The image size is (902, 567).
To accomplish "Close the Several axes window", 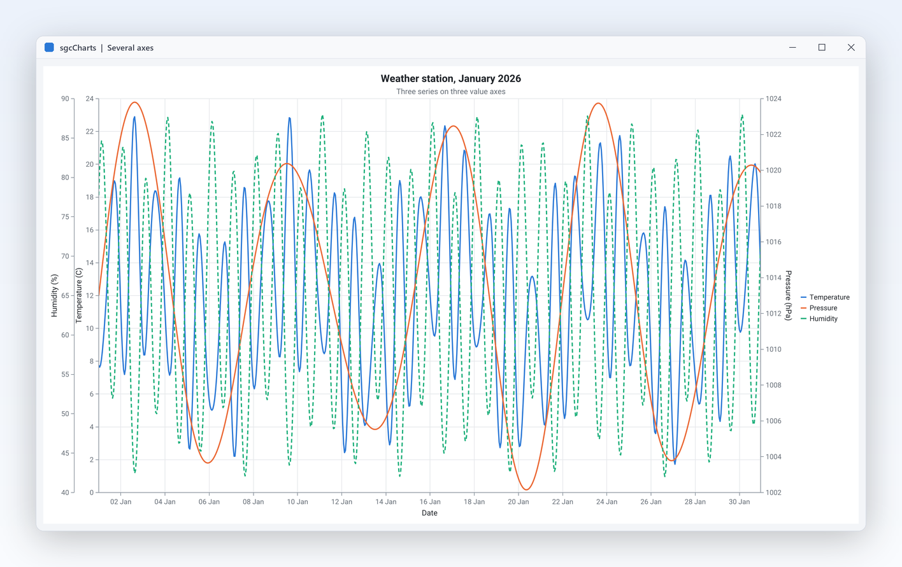I will [851, 48].
